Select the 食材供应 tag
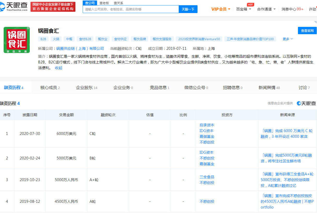The height and width of the screenshot is (214, 317). click(x=120, y=39)
